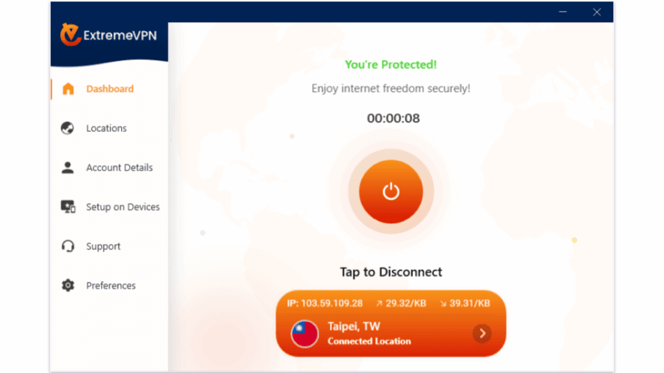Click the Preferences gear icon
This screenshot has height=373, width=664.
(x=68, y=285)
